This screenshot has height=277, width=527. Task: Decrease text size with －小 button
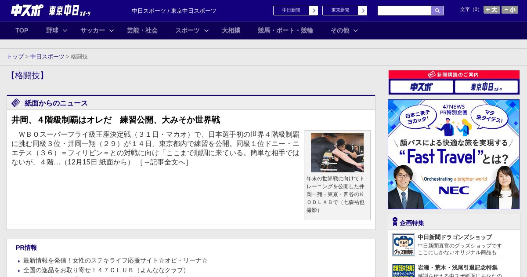pos(510,10)
